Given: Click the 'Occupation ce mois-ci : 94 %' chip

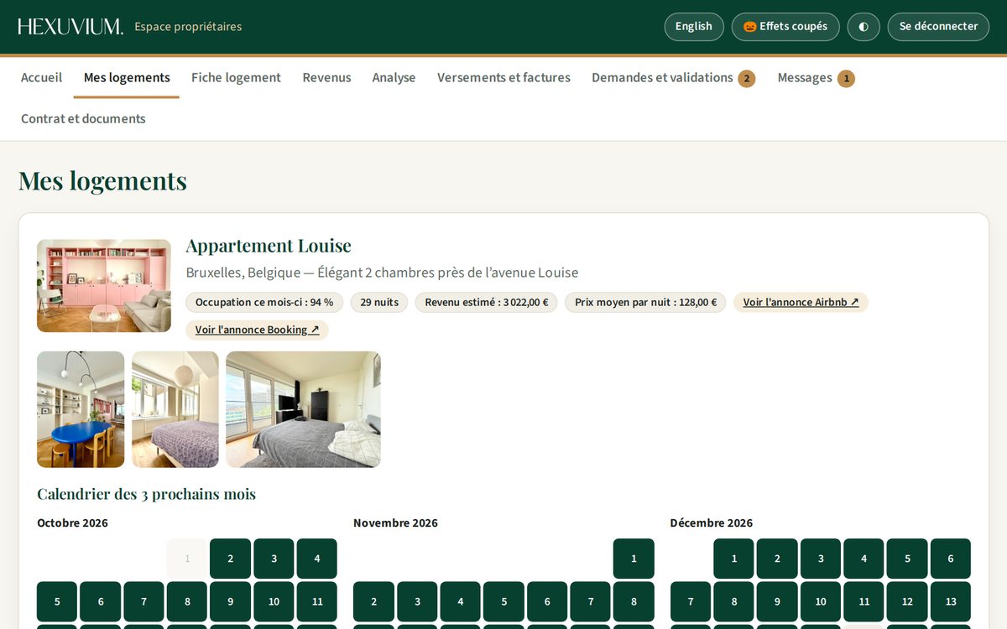Looking at the screenshot, I should pyautogui.click(x=264, y=302).
